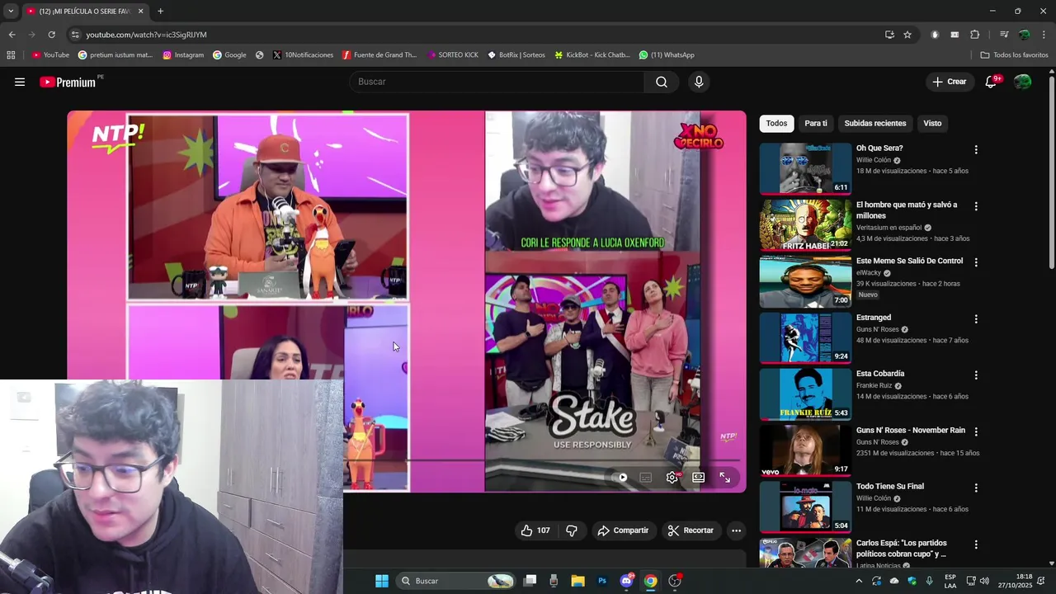Open Chrome extensions puzzle icon
Image resolution: width=1056 pixels, height=594 pixels.
click(x=974, y=35)
